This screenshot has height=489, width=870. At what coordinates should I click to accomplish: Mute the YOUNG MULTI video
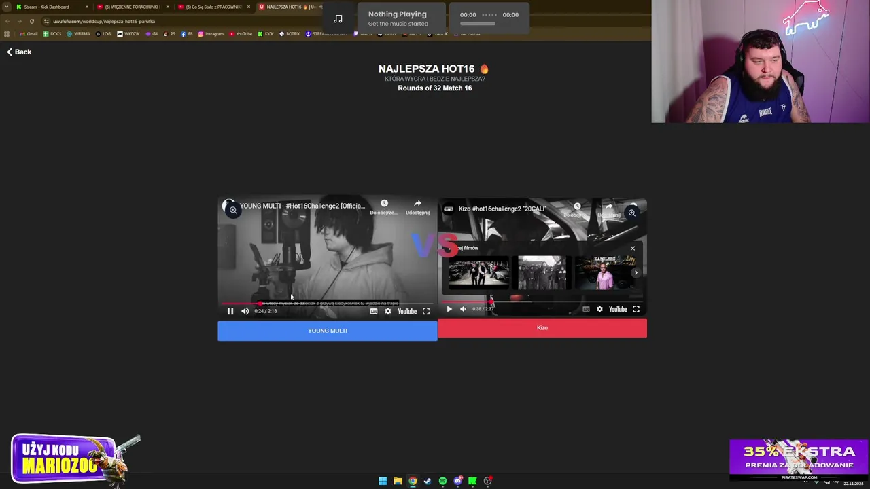point(245,311)
